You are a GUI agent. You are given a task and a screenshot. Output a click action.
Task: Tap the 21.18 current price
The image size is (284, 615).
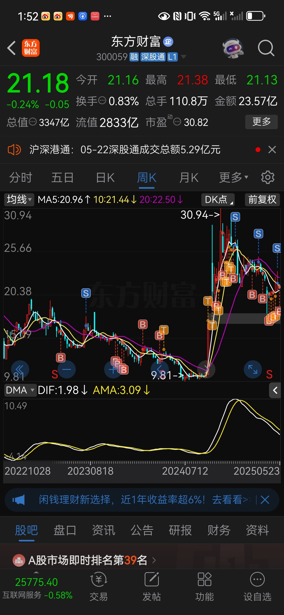point(38,83)
